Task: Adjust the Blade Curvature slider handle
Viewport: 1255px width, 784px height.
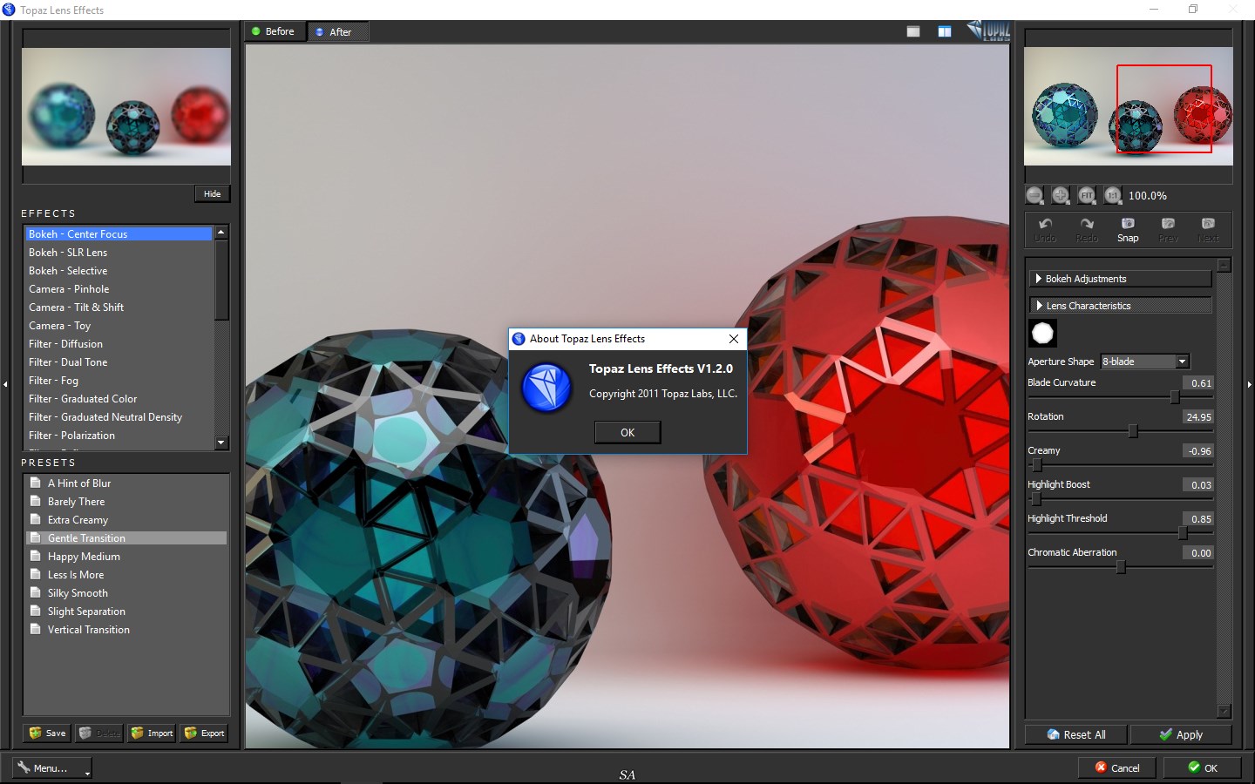Action: click(1175, 397)
